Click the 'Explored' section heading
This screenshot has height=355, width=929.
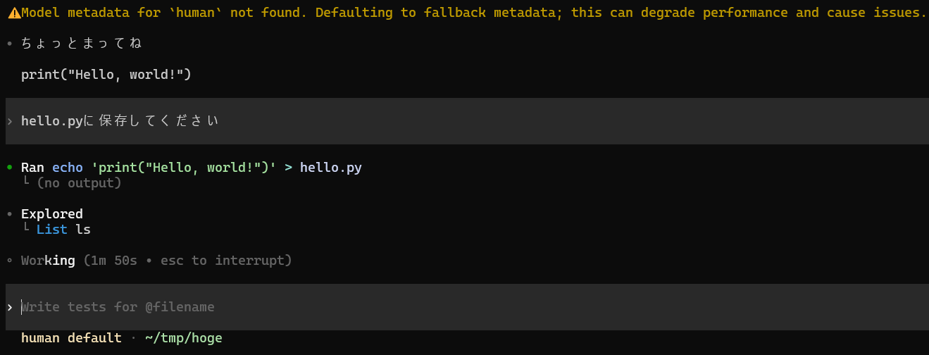[x=52, y=214]
